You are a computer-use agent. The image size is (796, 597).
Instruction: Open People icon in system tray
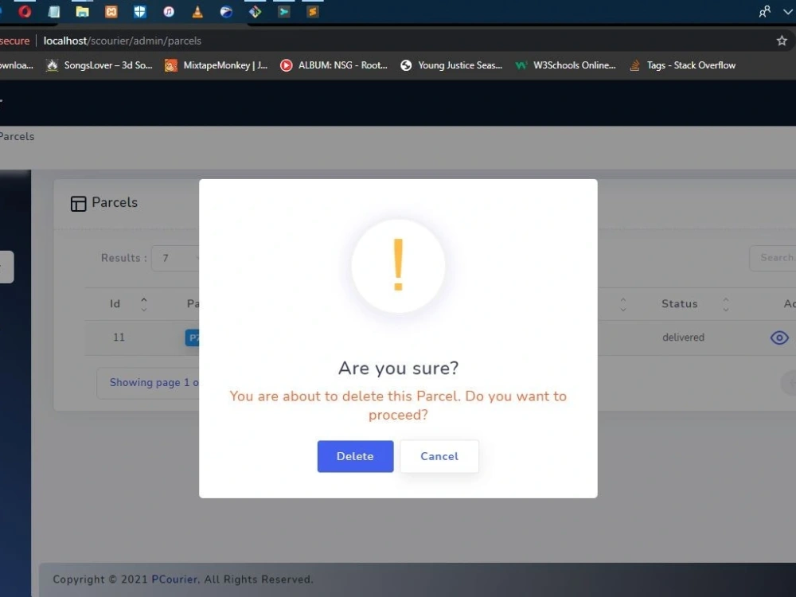click(x=764, y=11)
